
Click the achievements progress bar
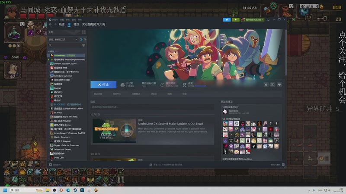click(201, 86)
